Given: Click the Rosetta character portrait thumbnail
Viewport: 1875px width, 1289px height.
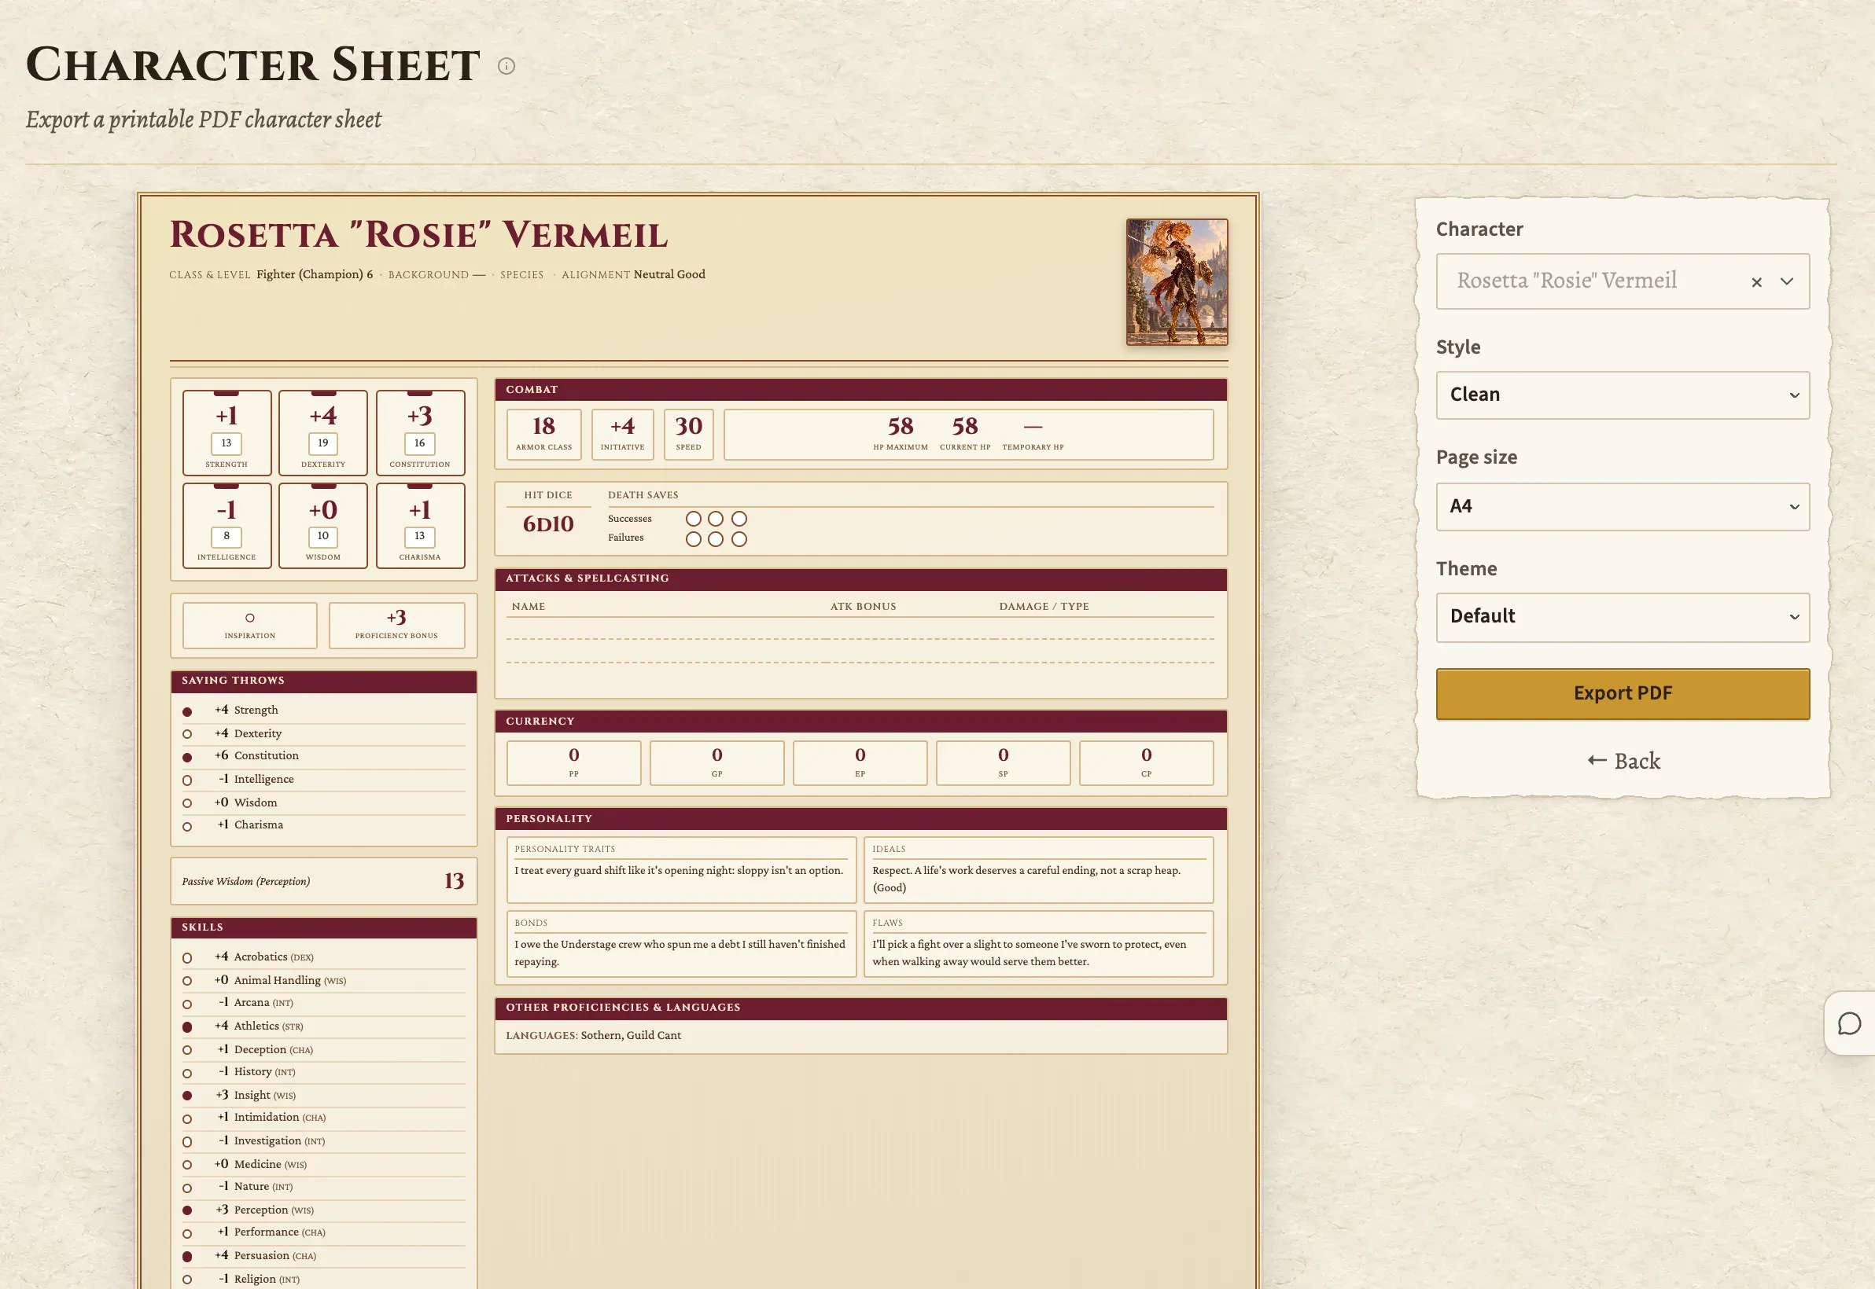Looking at the screenshot, I should click(1177, 282).
